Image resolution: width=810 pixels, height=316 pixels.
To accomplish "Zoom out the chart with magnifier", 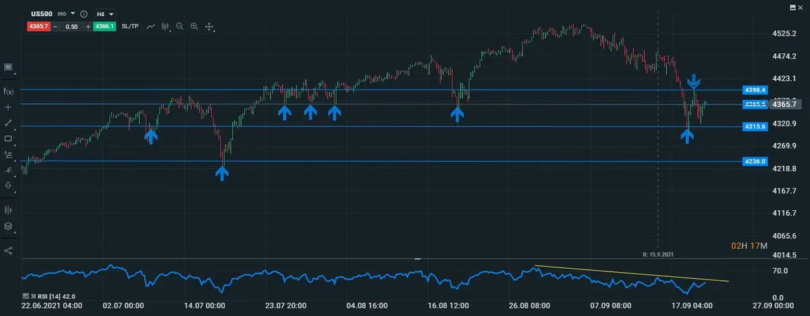I will [180, 26].
